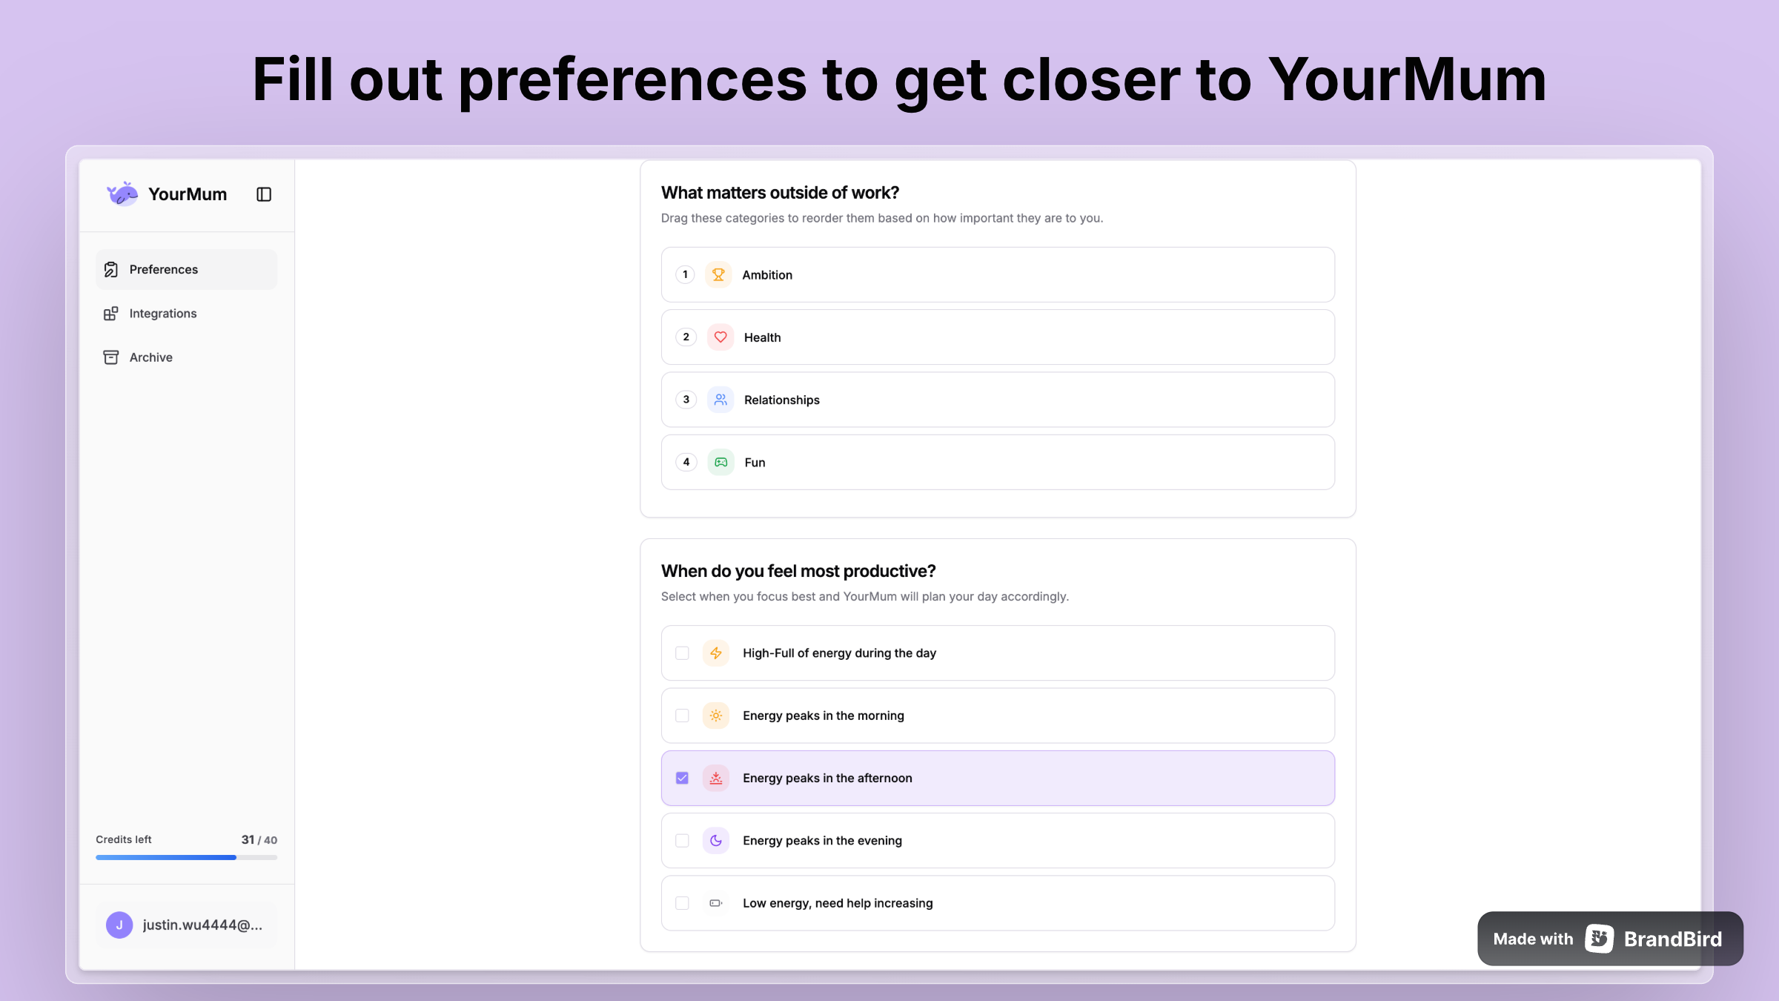Uncheck Energy peaks in the afternoon
1779x1001 pixels.
coord(681,778)
